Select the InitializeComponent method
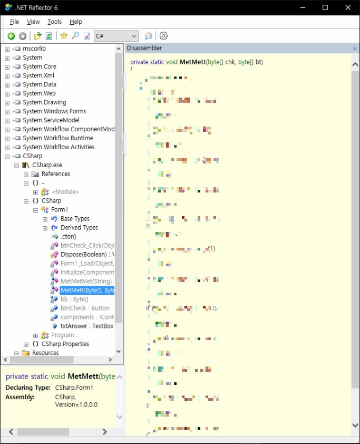 click(x=87, y=273)
